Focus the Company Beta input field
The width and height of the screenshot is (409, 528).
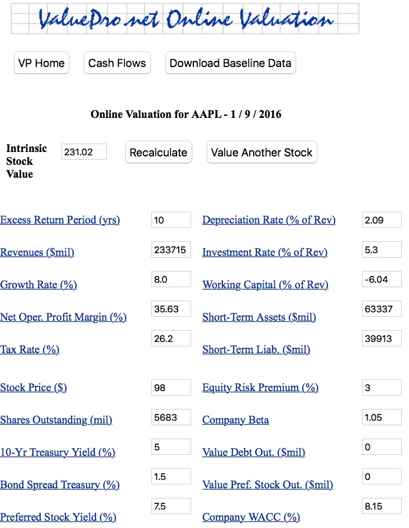pyautogui.click(x=382, y=417)
